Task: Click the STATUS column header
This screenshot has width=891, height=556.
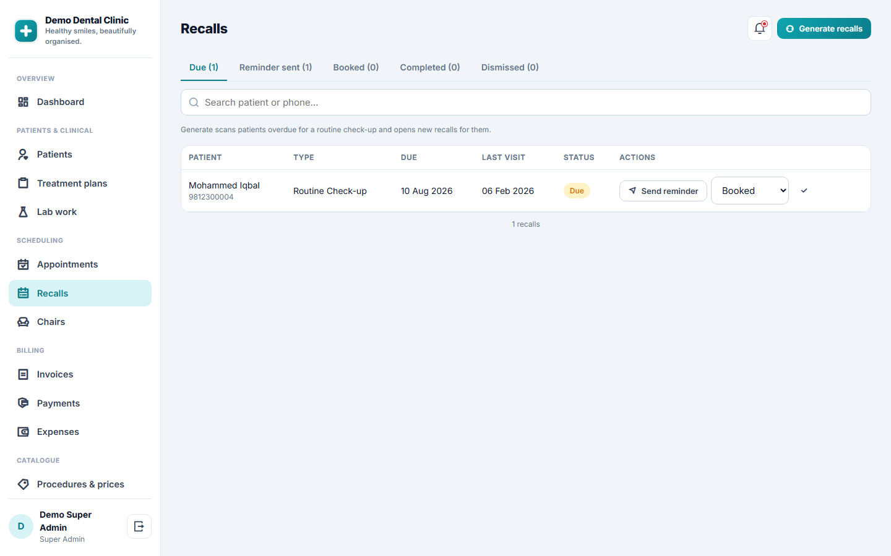Action: pyautogui.click(x=579, y=158)
